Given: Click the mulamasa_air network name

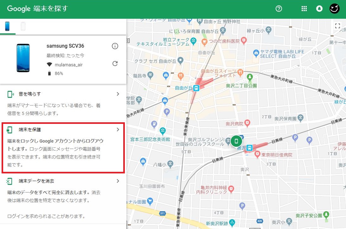Looking at the screenshot, I should pos(69,65).
